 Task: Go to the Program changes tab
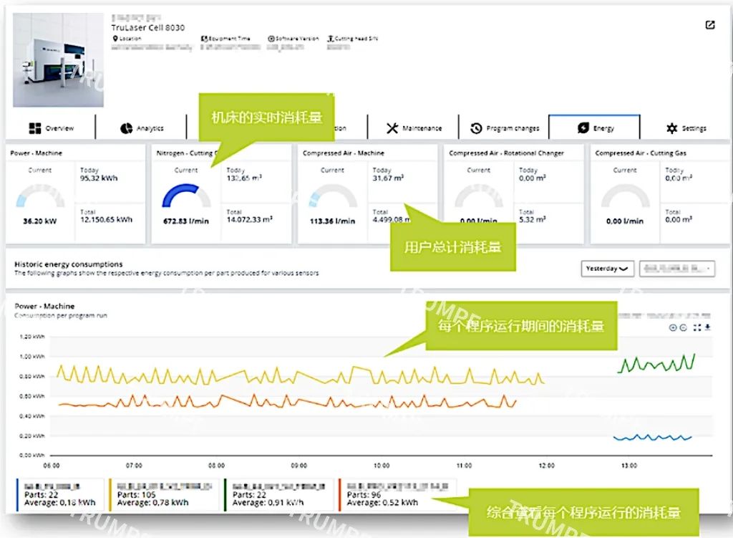point(504,128)
